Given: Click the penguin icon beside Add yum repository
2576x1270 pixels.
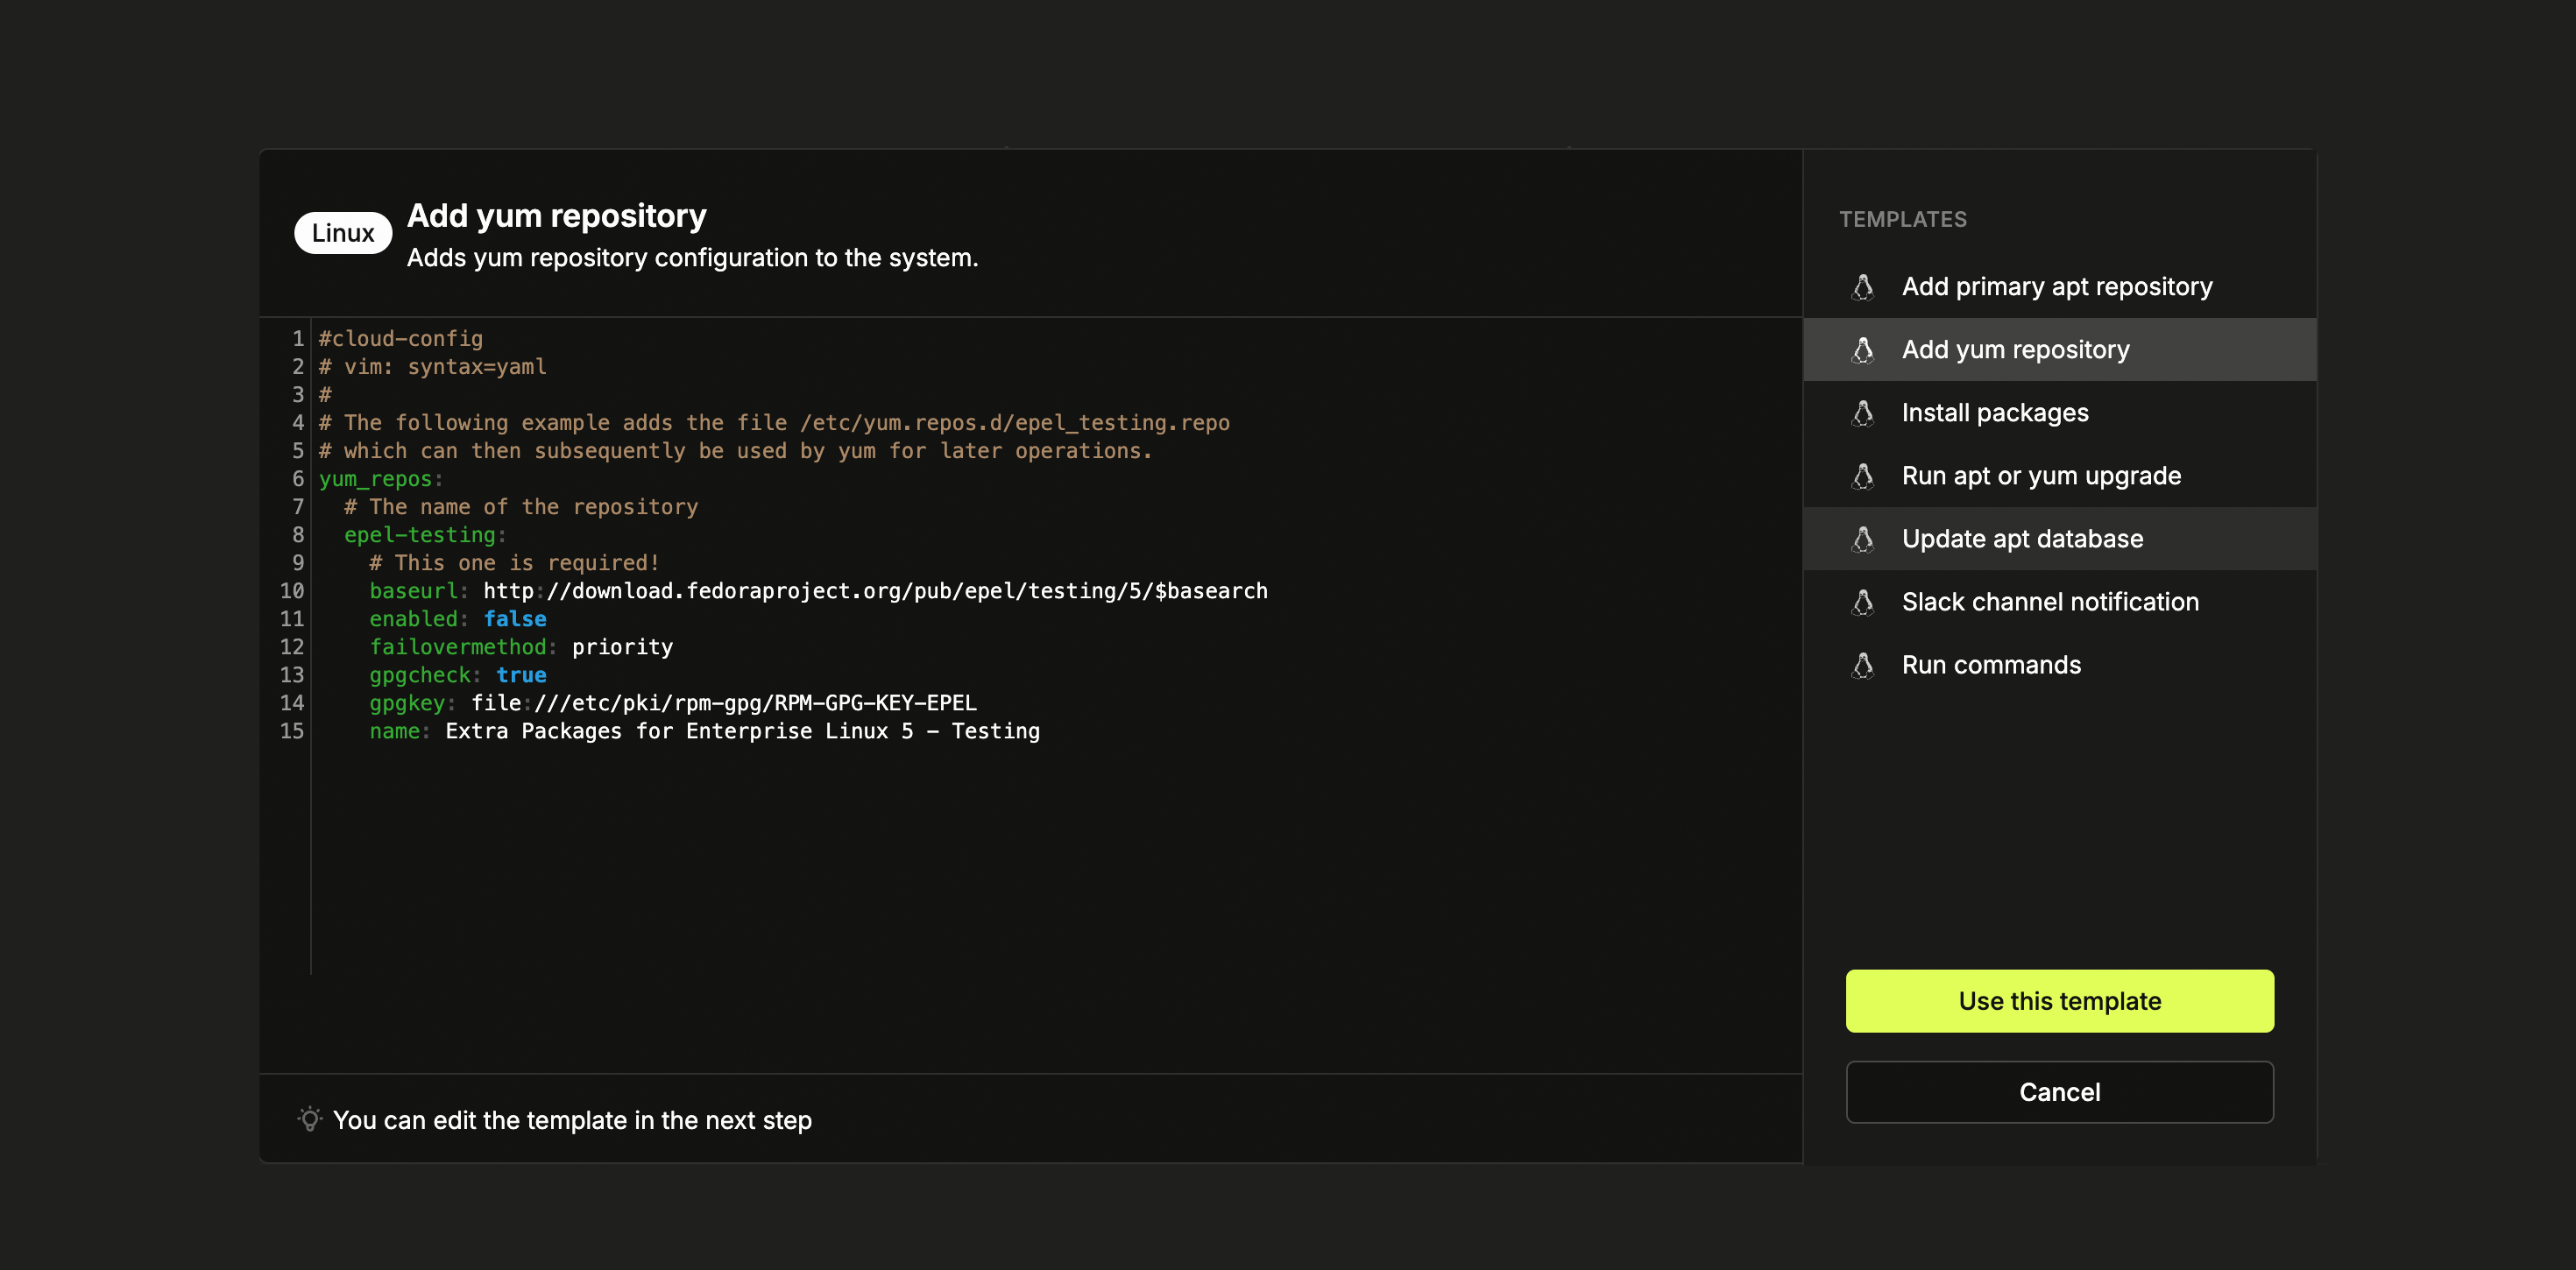Looking at the screenshot, I should [x=1862, y=350].
